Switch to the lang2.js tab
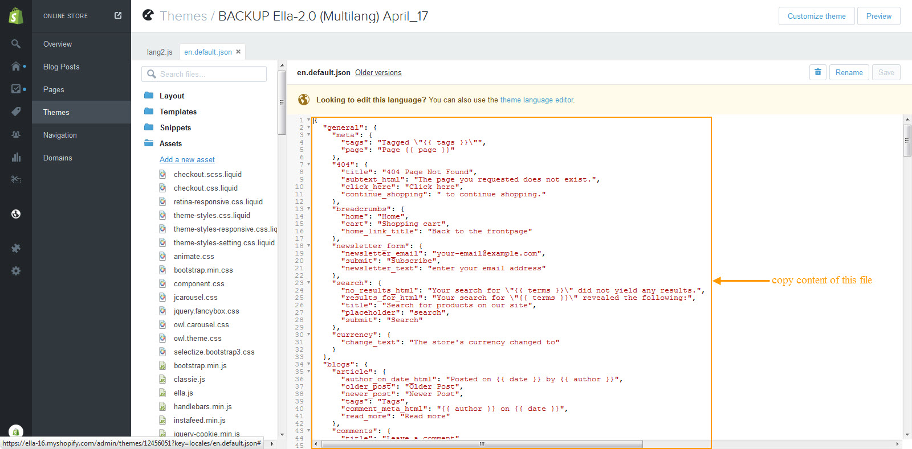Image resolution: width=912 pixels, height=449 pixels. click(x=160, y=52)
